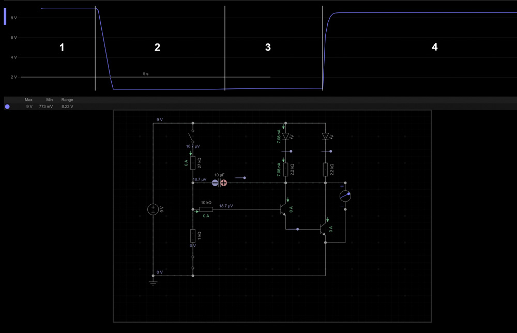Select the 9 V voltage source
The height and width of the screenshot is (333, 517).
tap(153, 209)
